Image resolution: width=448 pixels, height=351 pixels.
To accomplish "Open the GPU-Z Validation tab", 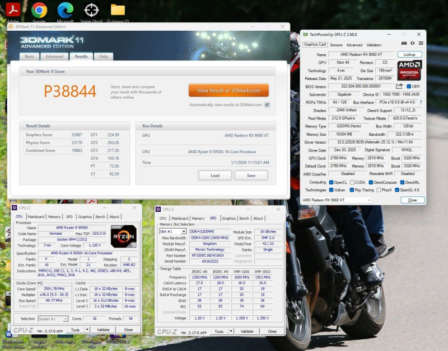I will [x=374, y=45].
